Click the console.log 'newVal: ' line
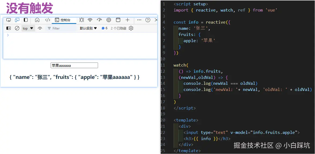Screen dimensions: 315x154 click(248, 90)
